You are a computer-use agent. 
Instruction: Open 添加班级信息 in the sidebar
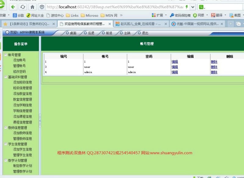tap(22, 82)
